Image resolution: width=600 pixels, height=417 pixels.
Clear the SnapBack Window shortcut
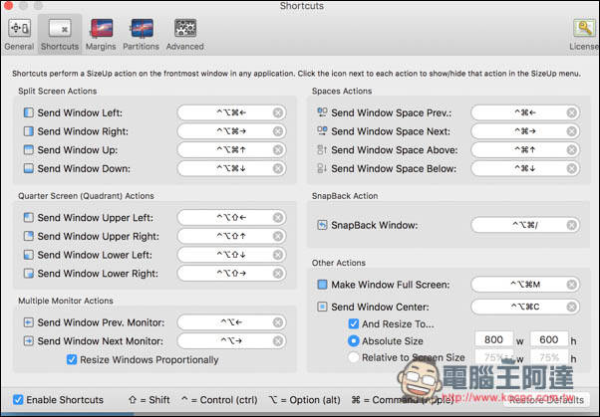point(572,225)
